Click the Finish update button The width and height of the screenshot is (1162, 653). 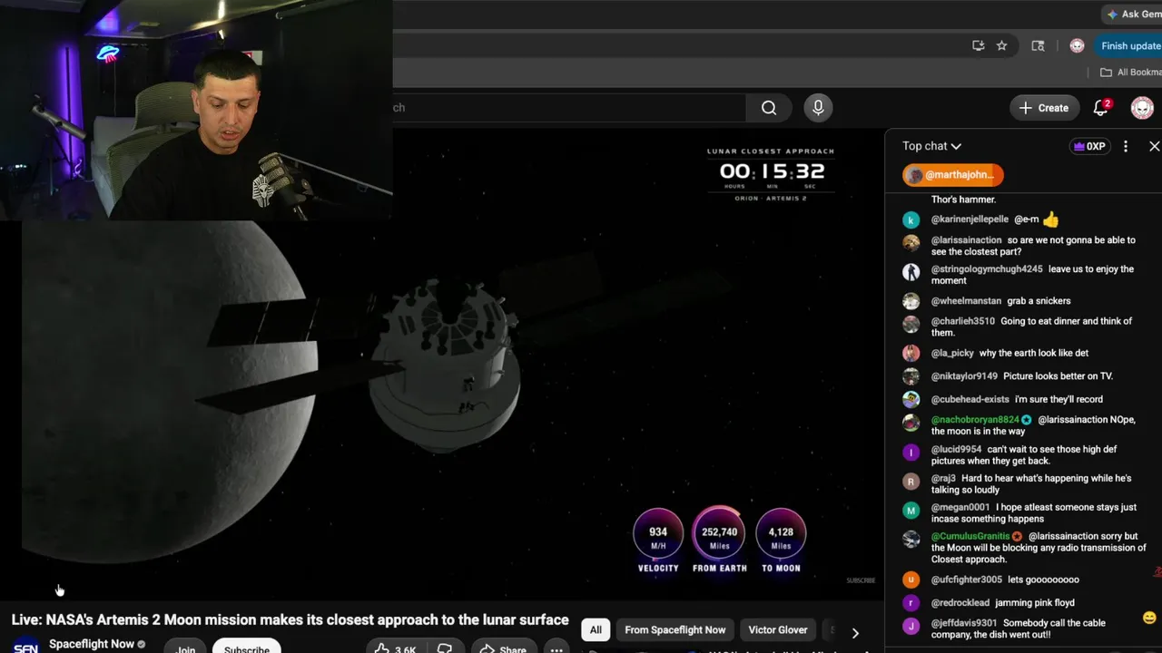[1128, 45]
